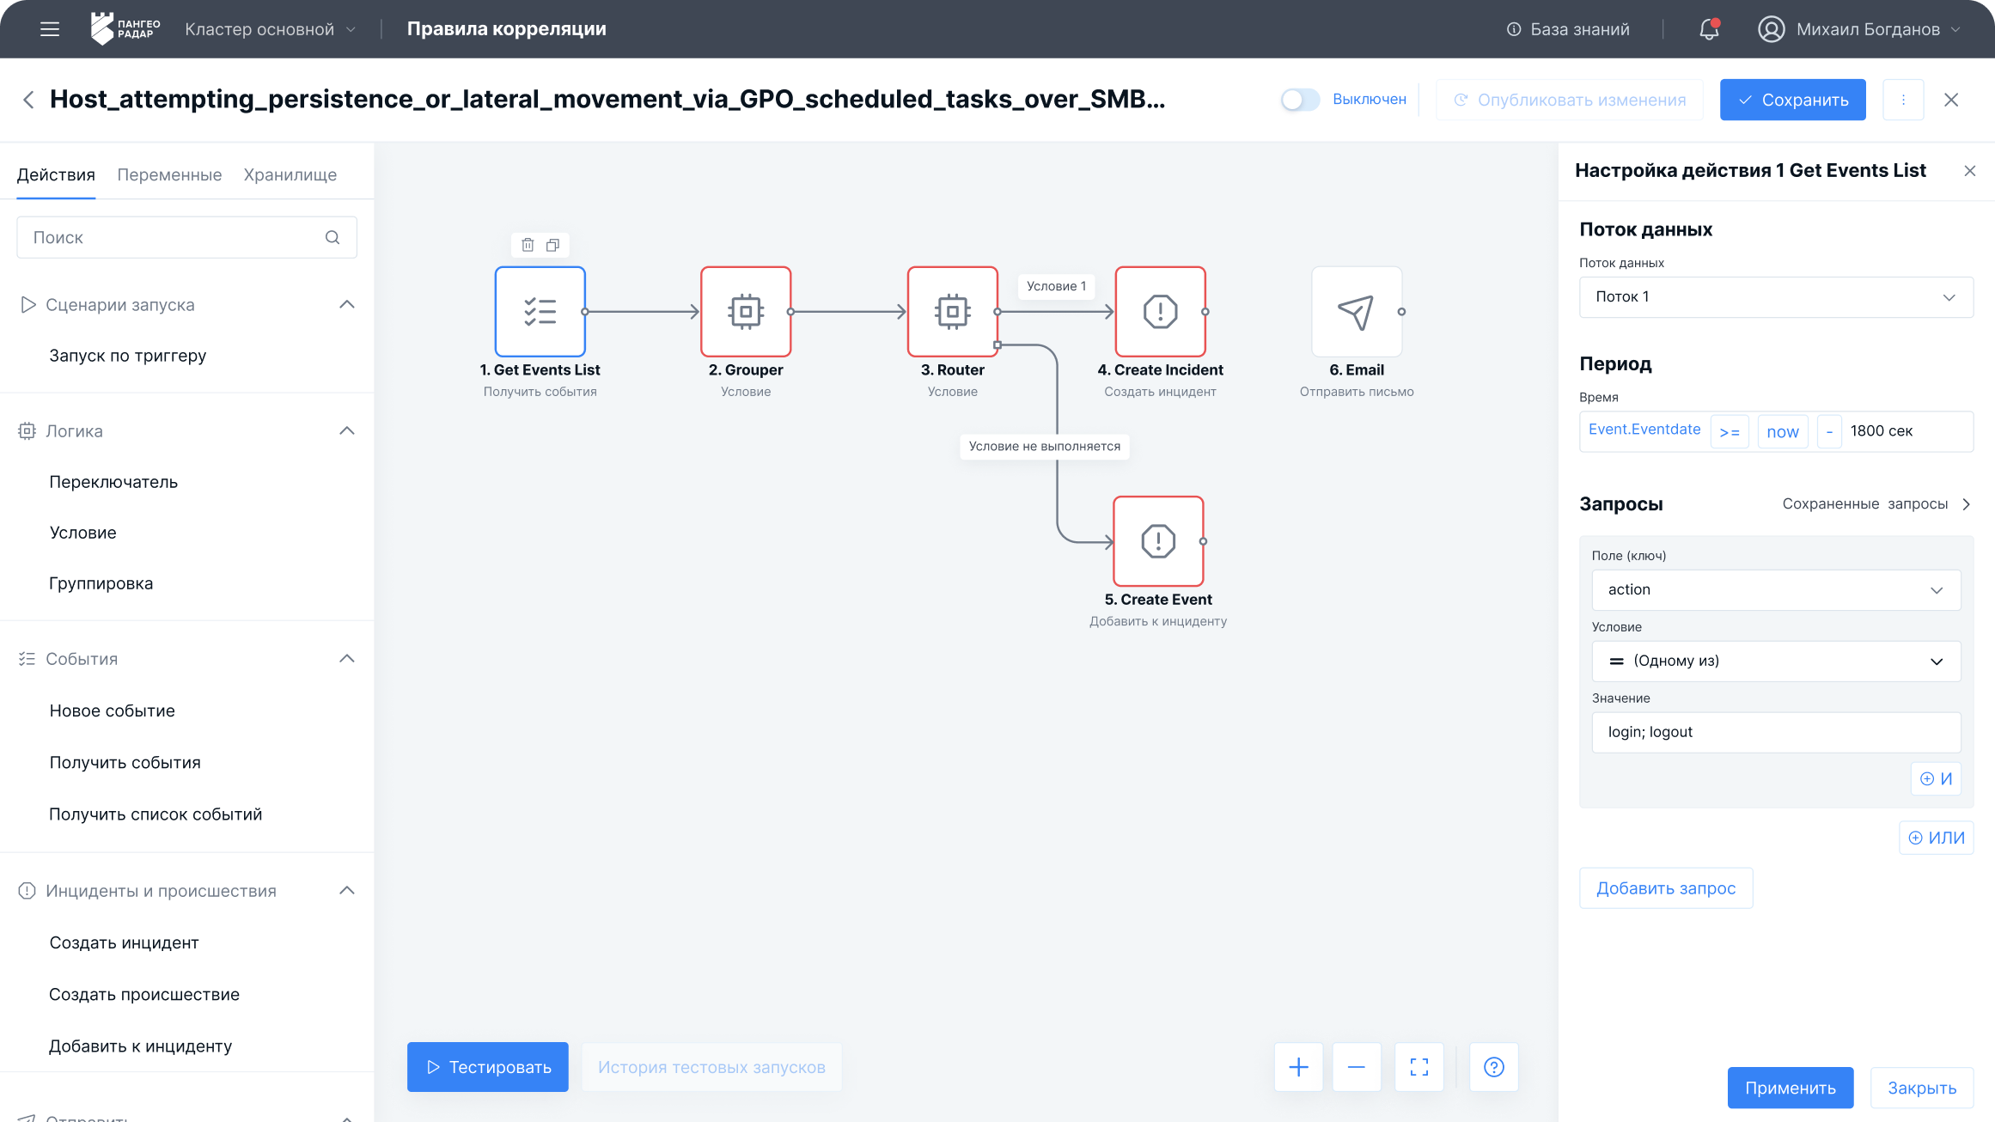
Task: Open canvas help via question mark icon
Action: (1493, 1066)
